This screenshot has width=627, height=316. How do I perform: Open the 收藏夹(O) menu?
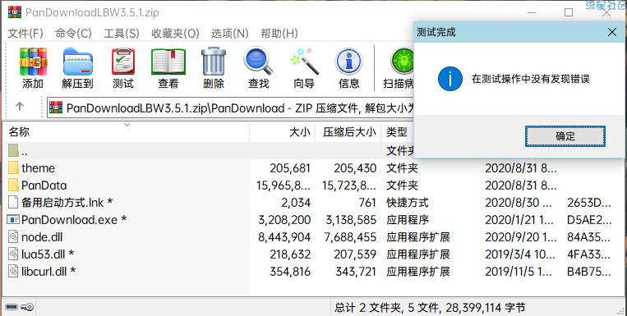pos(175,33)
